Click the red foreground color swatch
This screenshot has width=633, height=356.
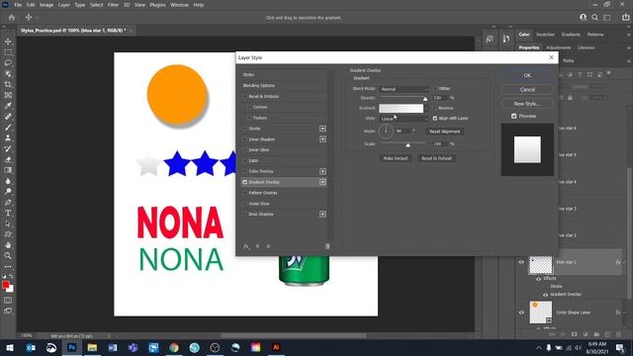click(6, 285)
